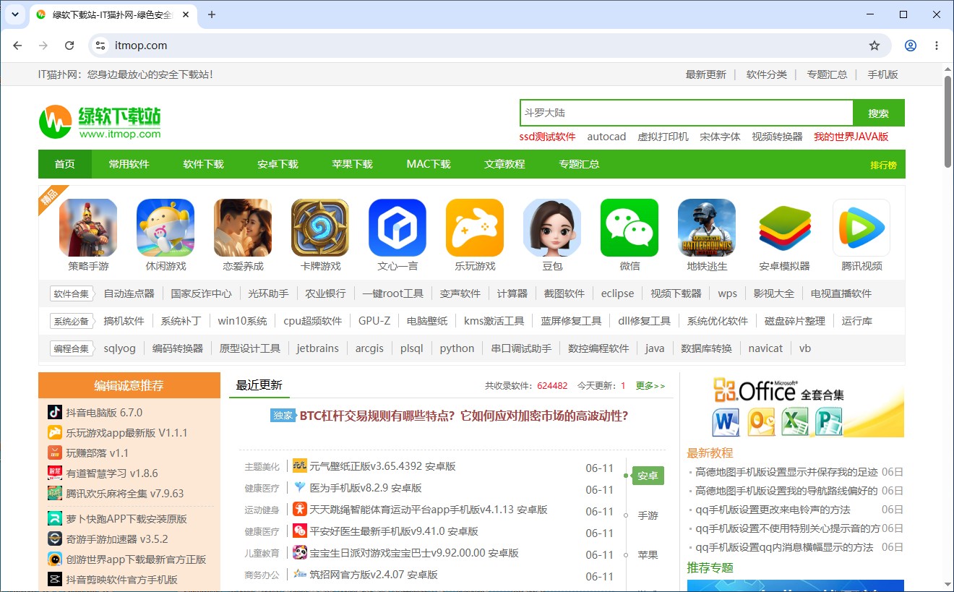
Task: Click the page vertical scrollbar thumb
Action: click(x=947, y=120)
